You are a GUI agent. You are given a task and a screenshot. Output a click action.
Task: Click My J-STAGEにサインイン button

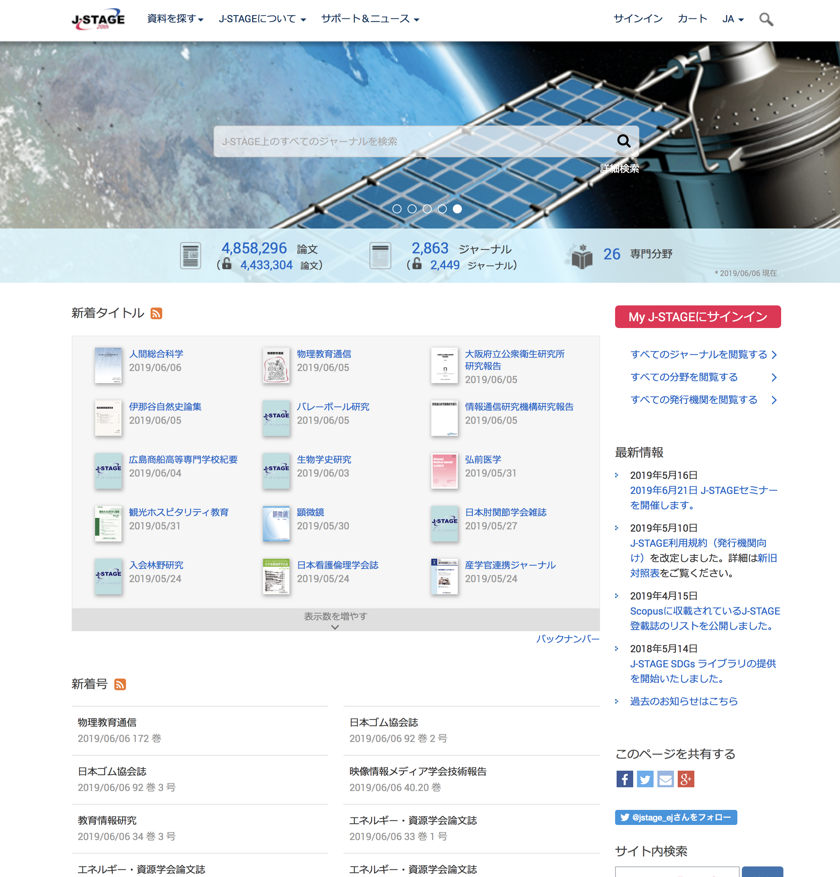pos(697,317)
